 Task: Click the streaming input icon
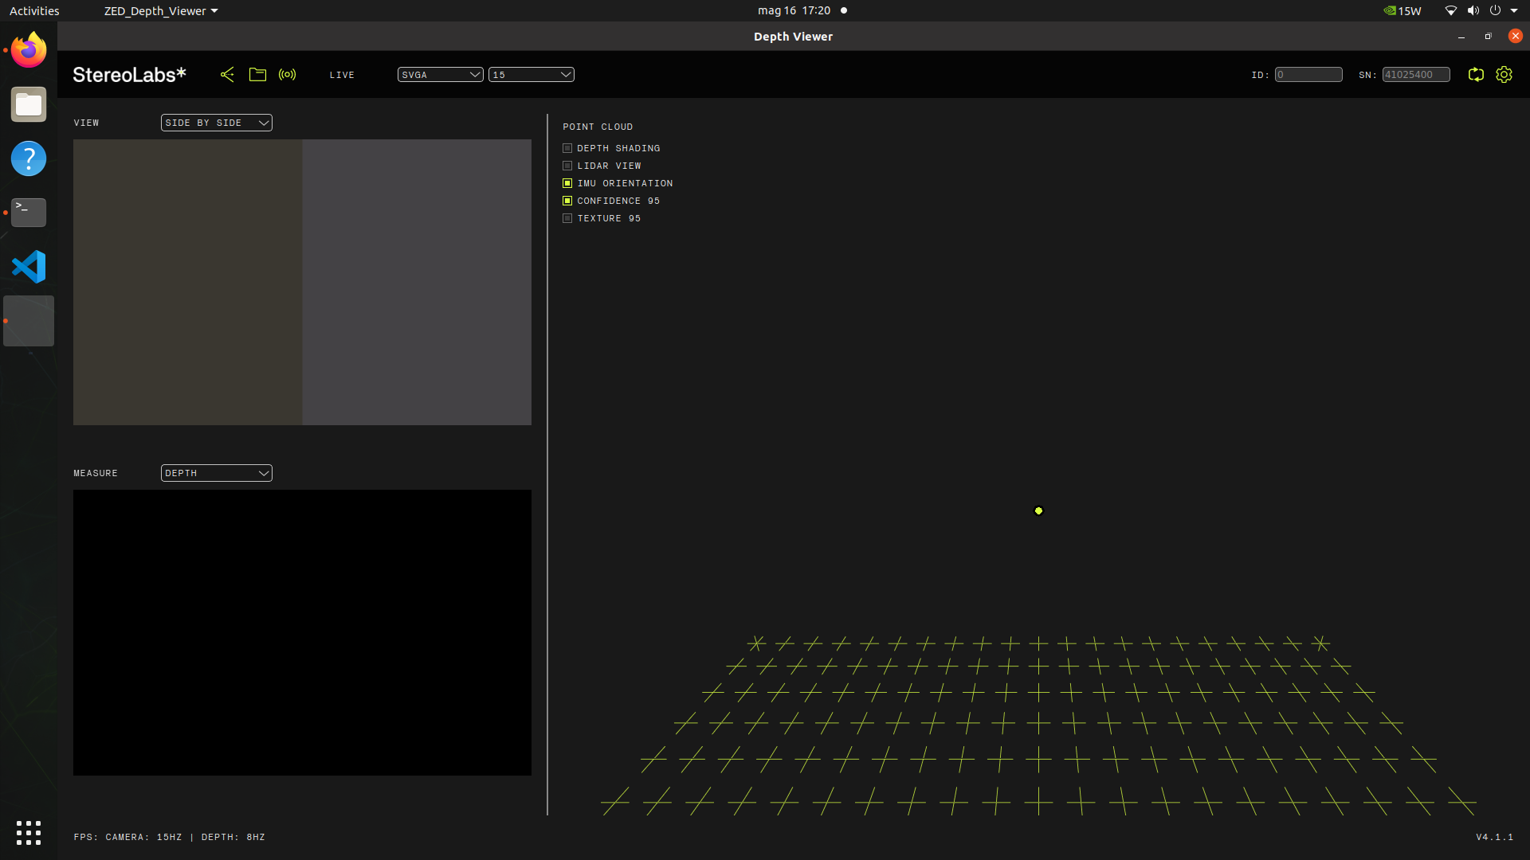[x=287, y=74]
